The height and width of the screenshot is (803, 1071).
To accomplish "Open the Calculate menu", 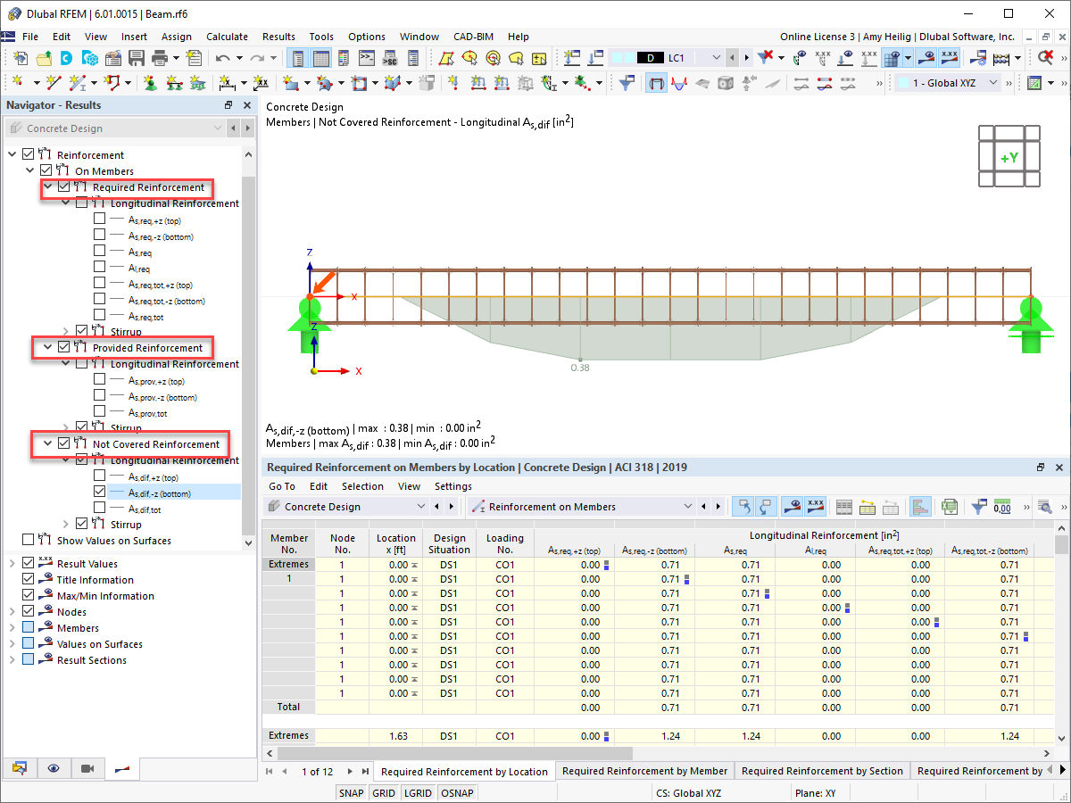I will coord(228,37).
